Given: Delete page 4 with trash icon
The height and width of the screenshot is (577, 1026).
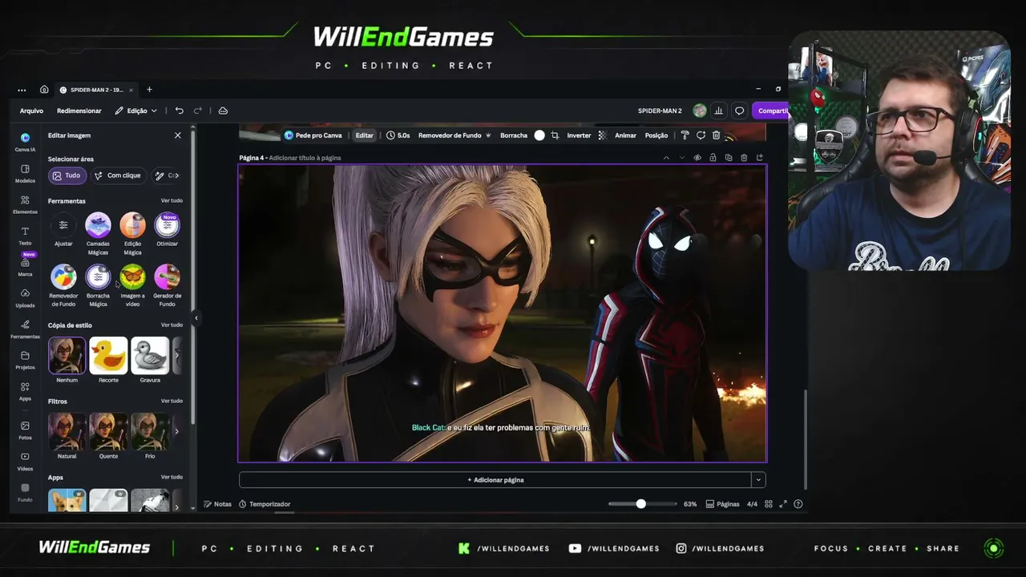Looking at the screenshot, I should pyautogui.click(x=744, y=158).
